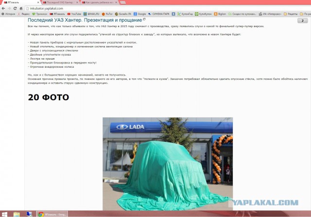
Task: Click the small new-window icon after the title
Action: [144, 19]
